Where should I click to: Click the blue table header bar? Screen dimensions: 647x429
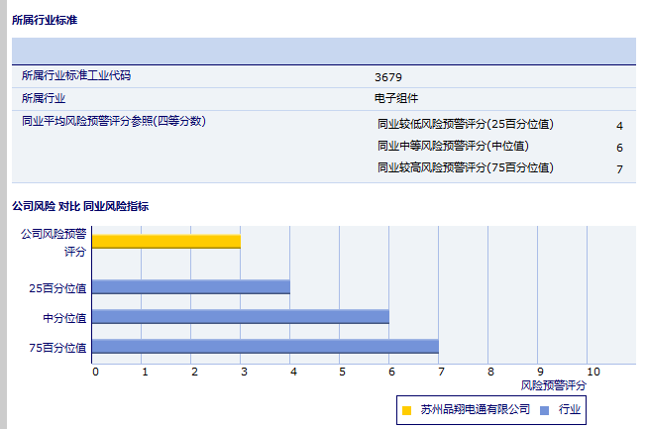323,51
